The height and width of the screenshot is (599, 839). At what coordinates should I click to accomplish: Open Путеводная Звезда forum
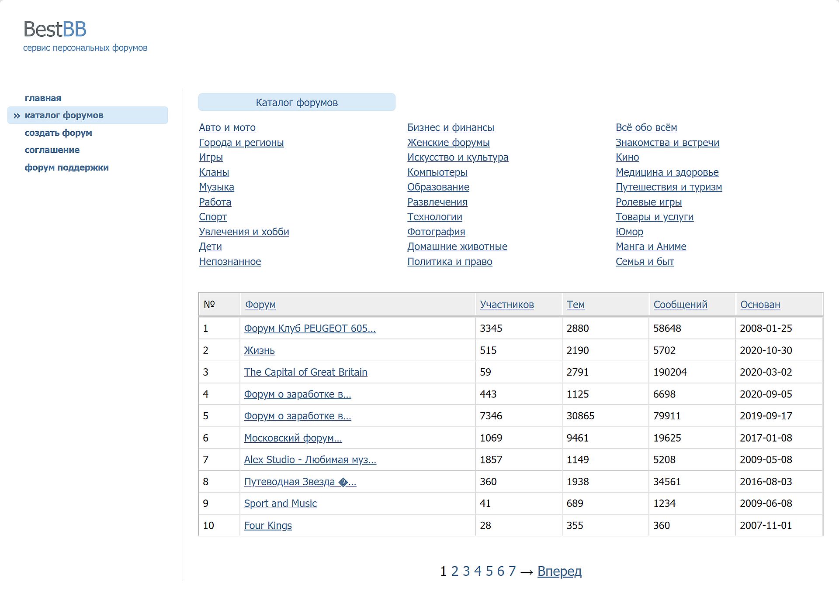300,482
